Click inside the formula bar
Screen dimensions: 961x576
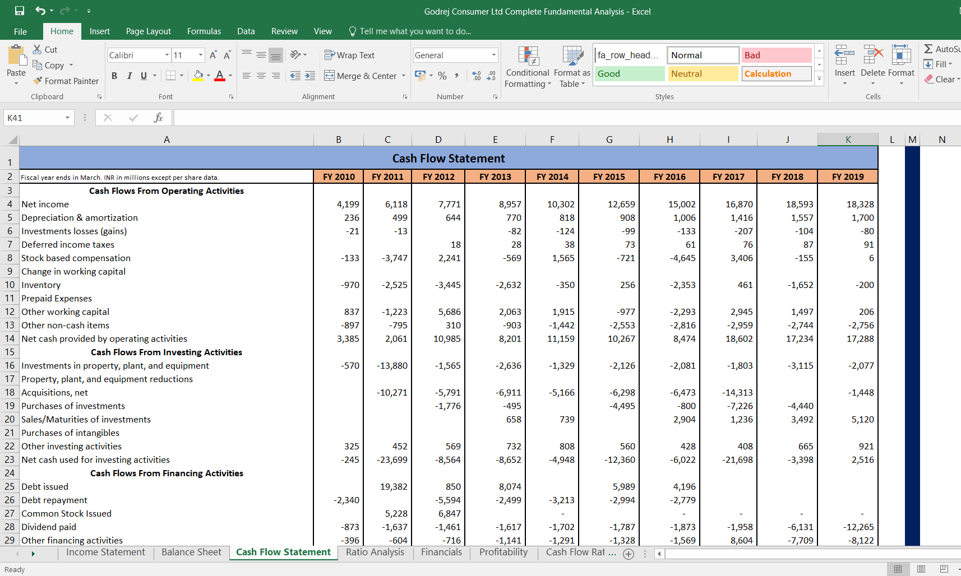566,118
